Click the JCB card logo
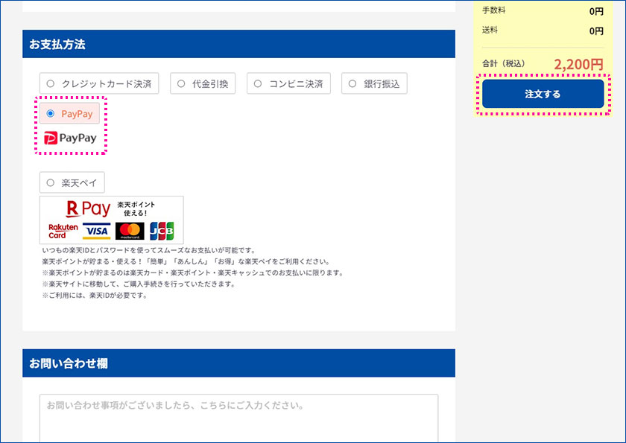The height and width of the screenshot is (443, 626). pos(162,232)
